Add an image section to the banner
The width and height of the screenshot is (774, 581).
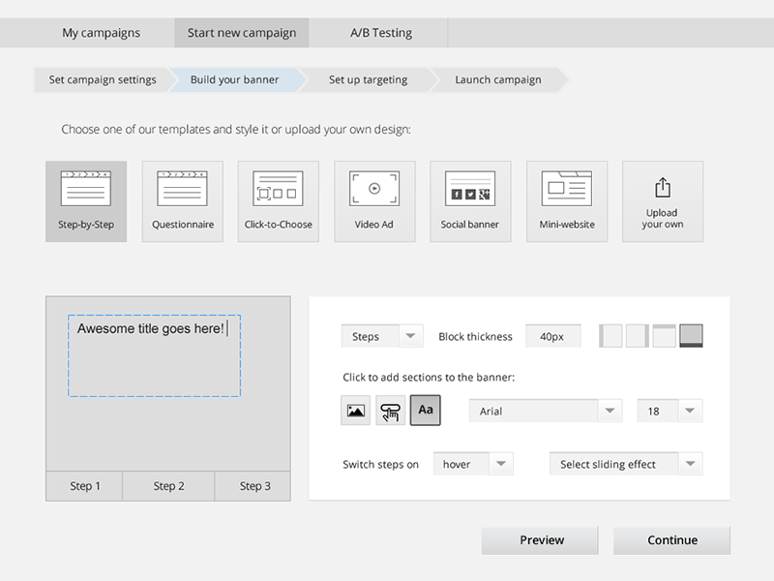coord(355,411)
